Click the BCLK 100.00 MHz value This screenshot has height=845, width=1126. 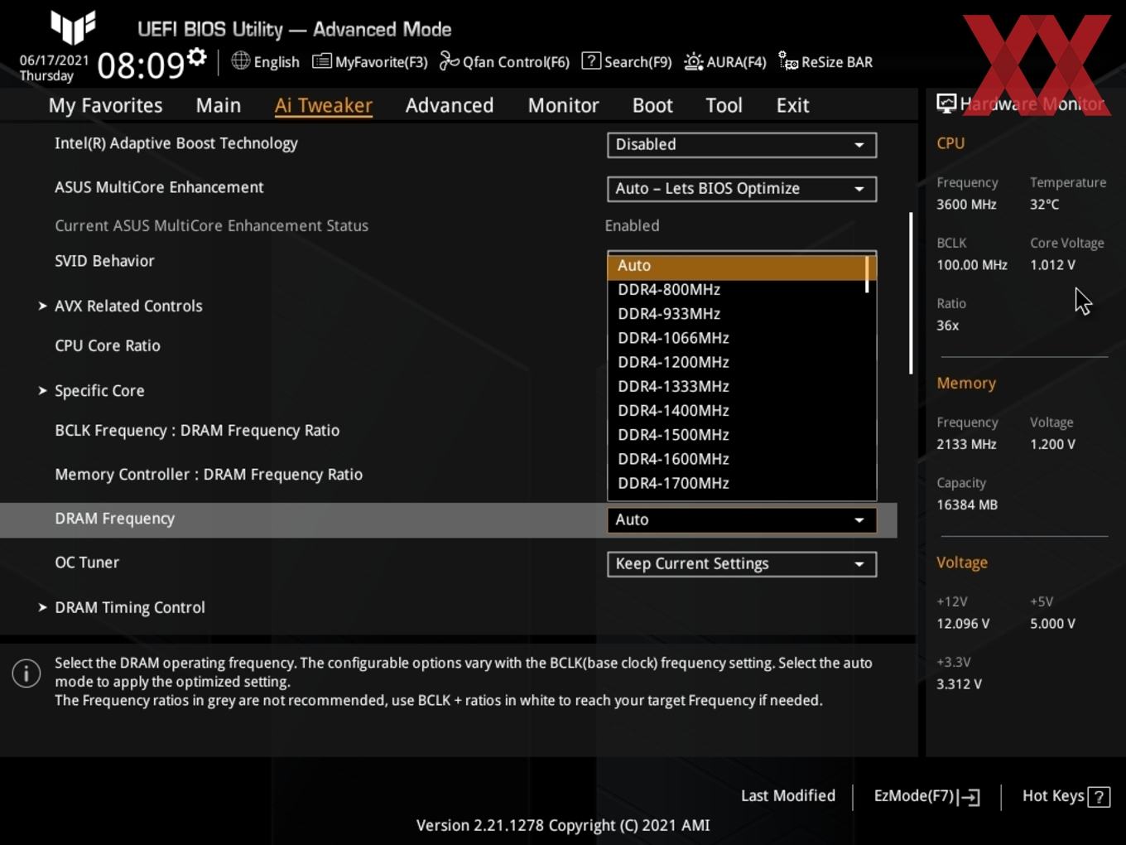click(x=972, y=265)
